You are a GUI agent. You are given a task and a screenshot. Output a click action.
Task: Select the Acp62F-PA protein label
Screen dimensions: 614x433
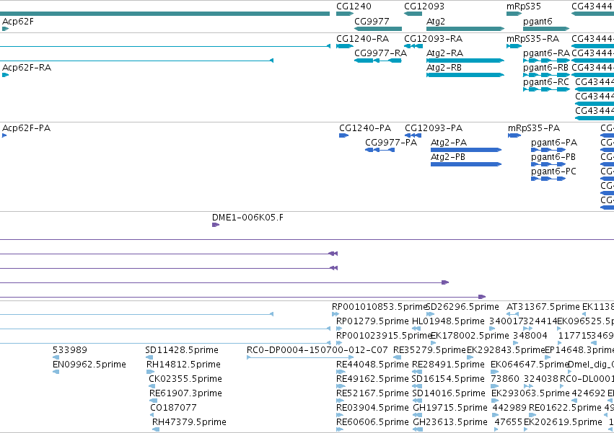pos(26,128)
